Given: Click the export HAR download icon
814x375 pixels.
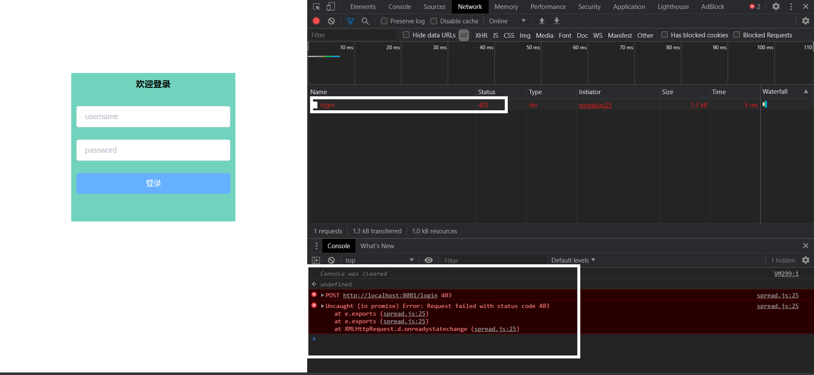Looking at the screenshot, I should coord(557,21).
